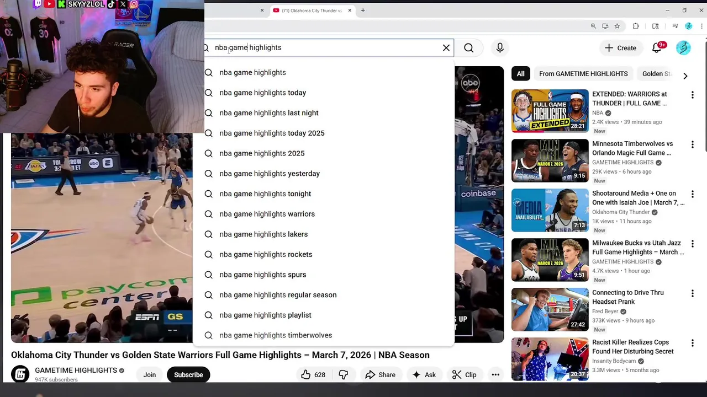Image resolution: width=707 pixels, height=397 pixels.
Task: Open EXTENDED WARRIORS at THUNDER thumbnail
Action: pos(550,111)
